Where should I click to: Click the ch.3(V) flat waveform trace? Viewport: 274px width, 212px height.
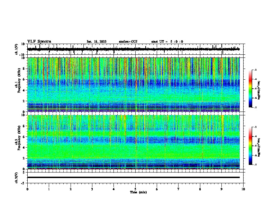click(x=134, y=177)
